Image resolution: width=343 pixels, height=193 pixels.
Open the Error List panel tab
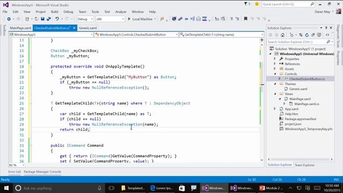(14, 172)
